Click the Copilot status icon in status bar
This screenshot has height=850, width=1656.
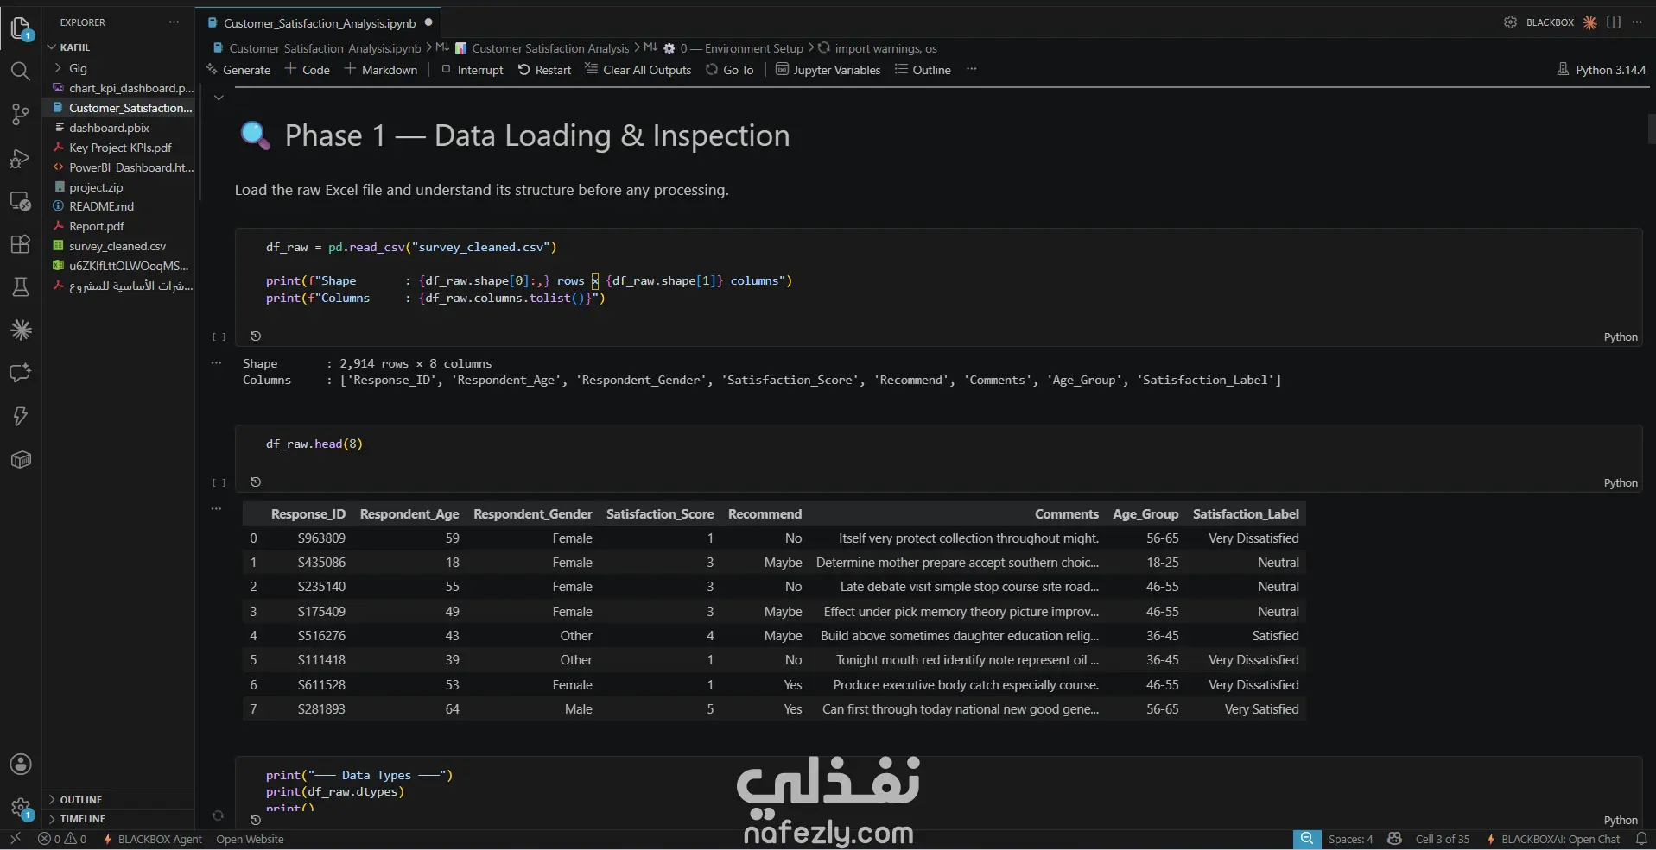(1394, 839)
